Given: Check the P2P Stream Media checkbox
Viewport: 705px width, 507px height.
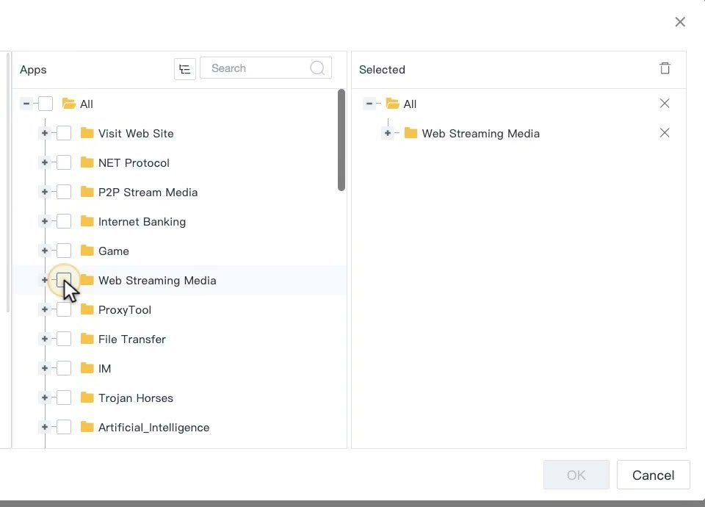Looking at the screenshot, I should coord(64,192).
